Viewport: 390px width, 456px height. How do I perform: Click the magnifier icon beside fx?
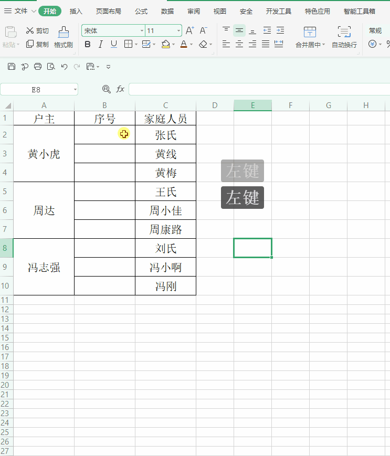click(107, 89)
